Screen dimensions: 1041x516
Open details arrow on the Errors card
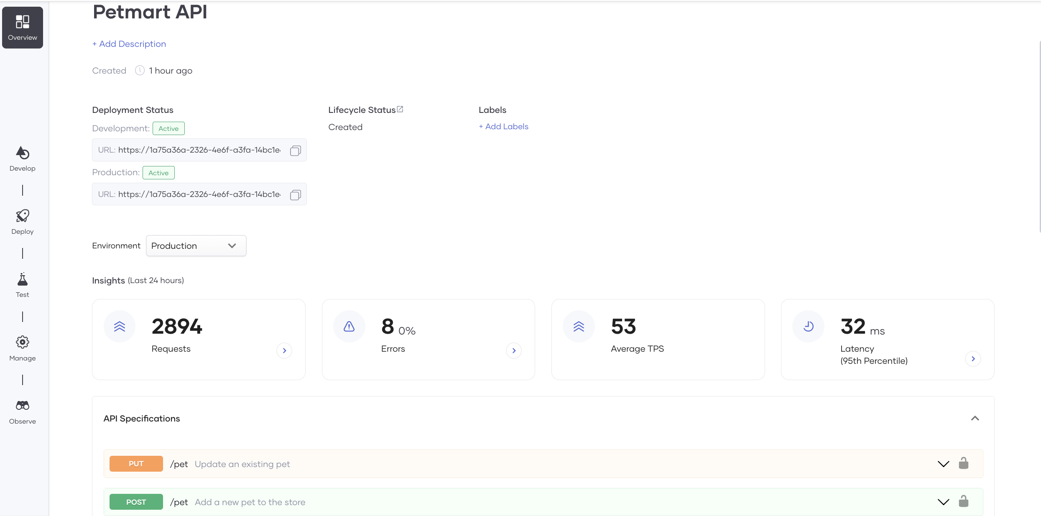coord(514,350)
